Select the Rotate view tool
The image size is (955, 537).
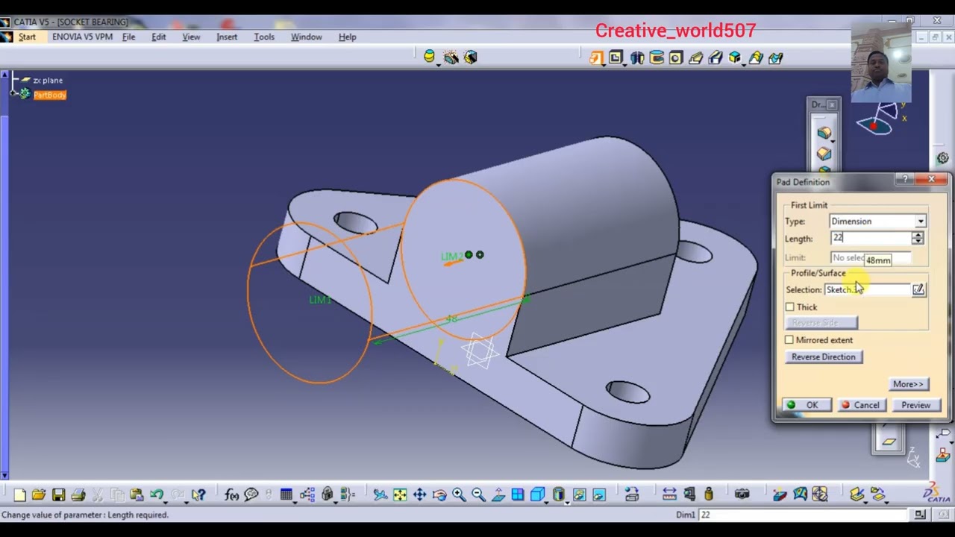(x=439, y=494)
